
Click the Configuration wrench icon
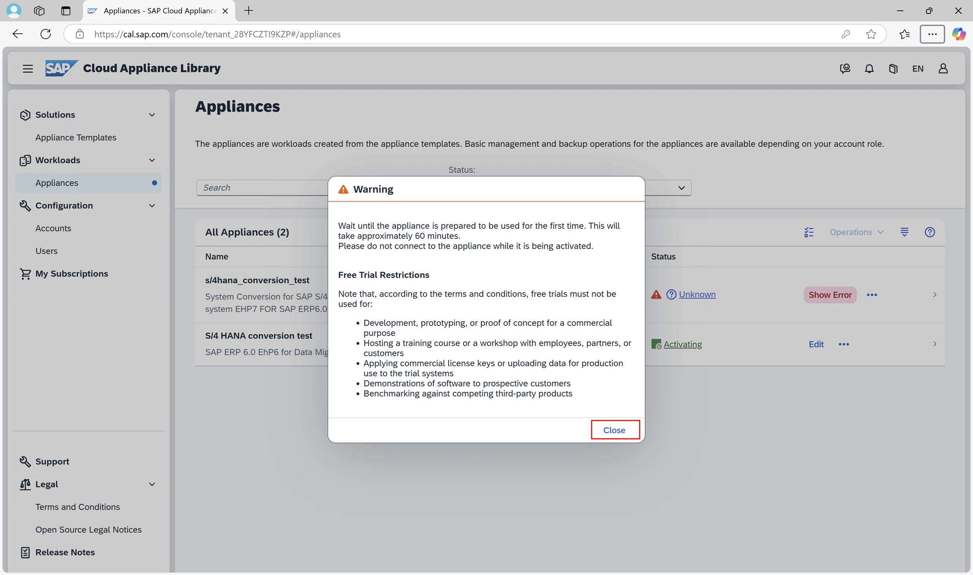25,206
